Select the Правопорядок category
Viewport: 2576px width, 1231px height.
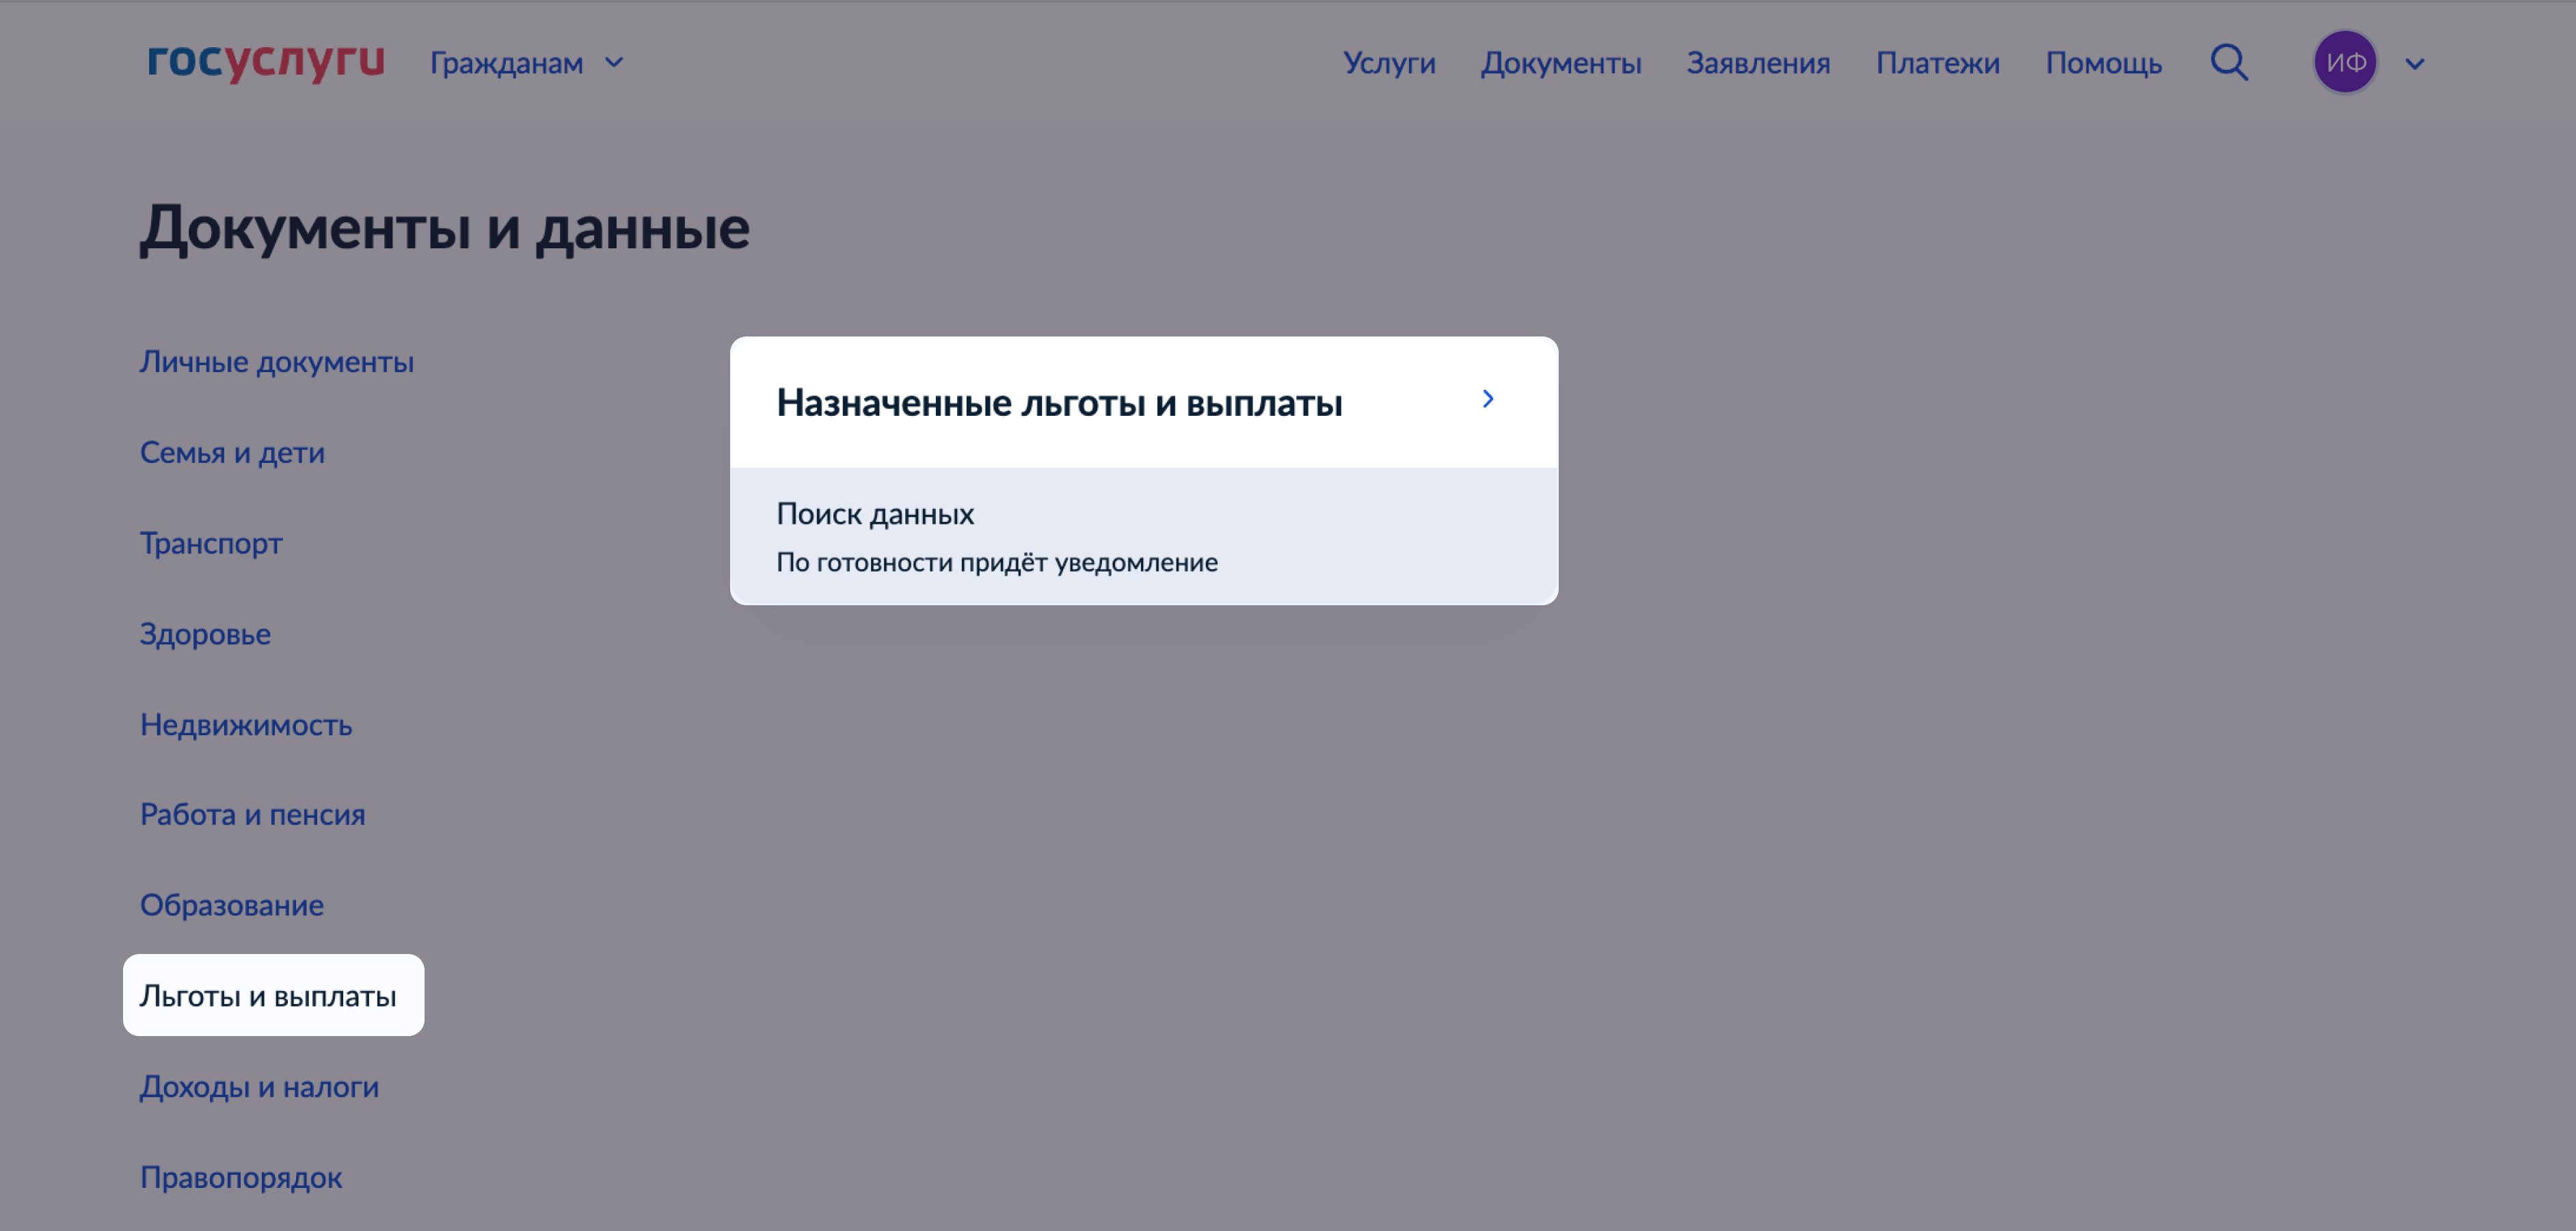(x=241, y=1177)
